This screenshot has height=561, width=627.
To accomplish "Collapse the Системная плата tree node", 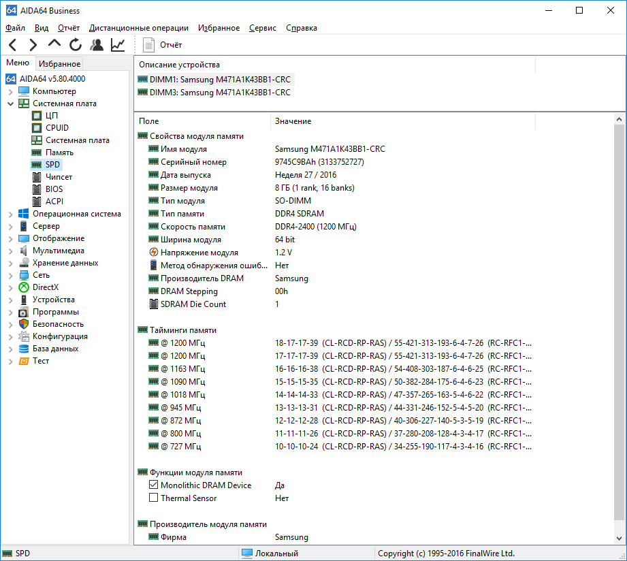I will [10, 103].
